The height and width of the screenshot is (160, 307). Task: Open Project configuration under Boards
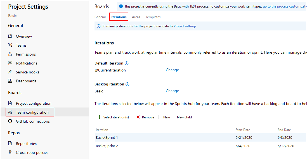coord(34,103)
